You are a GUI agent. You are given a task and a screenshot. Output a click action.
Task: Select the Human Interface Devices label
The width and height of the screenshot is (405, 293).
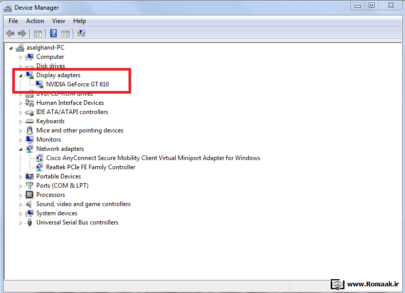pyautogui.click(x=70, y=103)
